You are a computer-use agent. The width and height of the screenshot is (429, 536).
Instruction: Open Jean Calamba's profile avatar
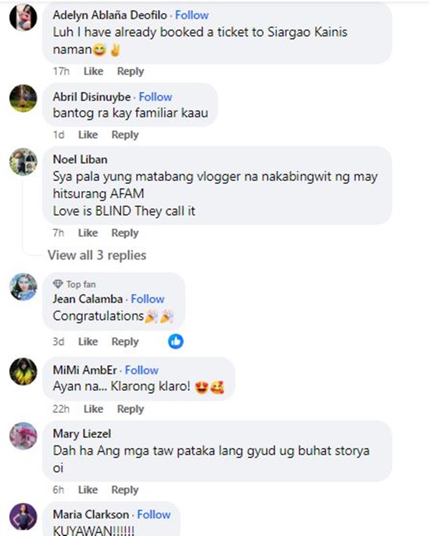pyautogui.click(x=23, y=287)
